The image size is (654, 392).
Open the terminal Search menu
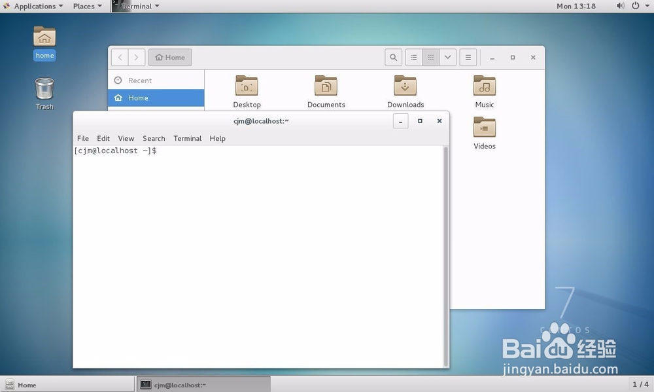click(154, 138)
